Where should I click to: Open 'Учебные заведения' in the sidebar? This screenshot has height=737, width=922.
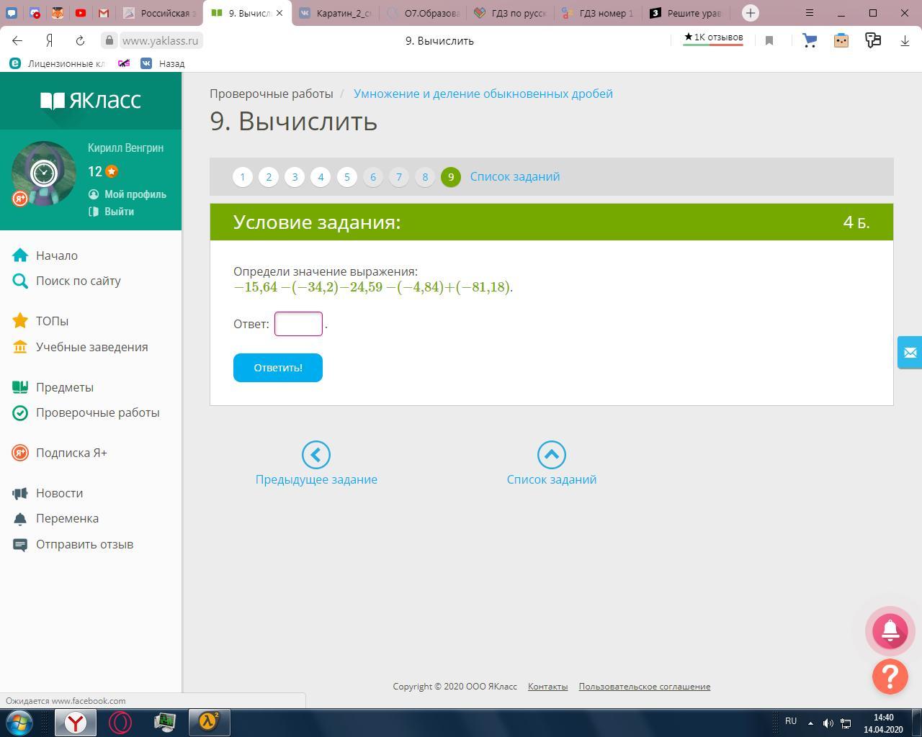coord(81,347)
